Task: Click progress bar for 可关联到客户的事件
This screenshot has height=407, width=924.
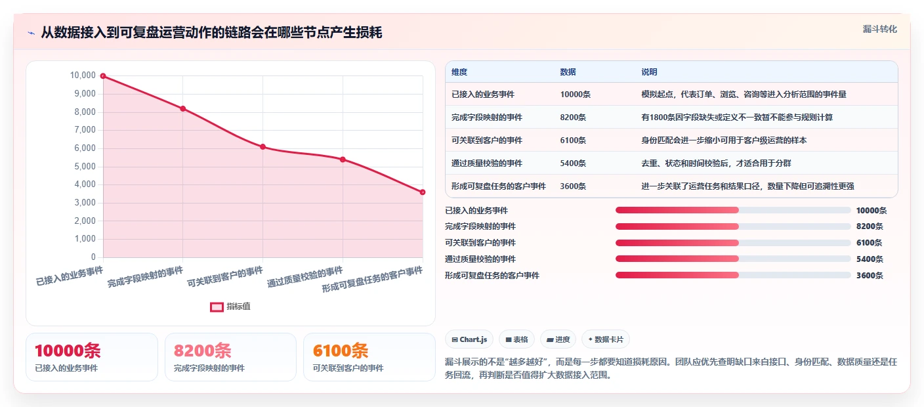Action: [733, 243]
